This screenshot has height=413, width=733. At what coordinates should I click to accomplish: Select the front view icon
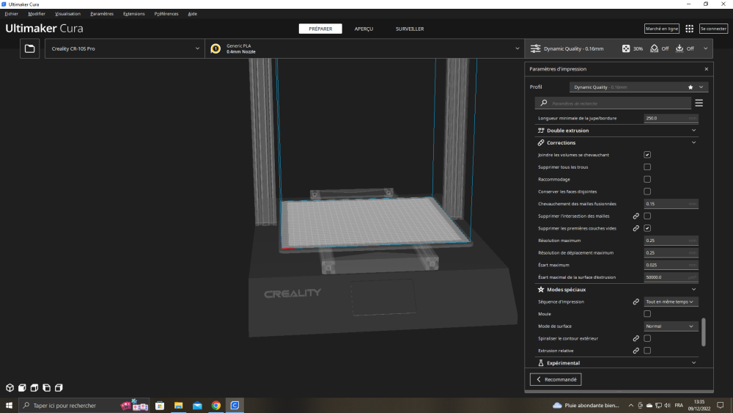(22, 388)
